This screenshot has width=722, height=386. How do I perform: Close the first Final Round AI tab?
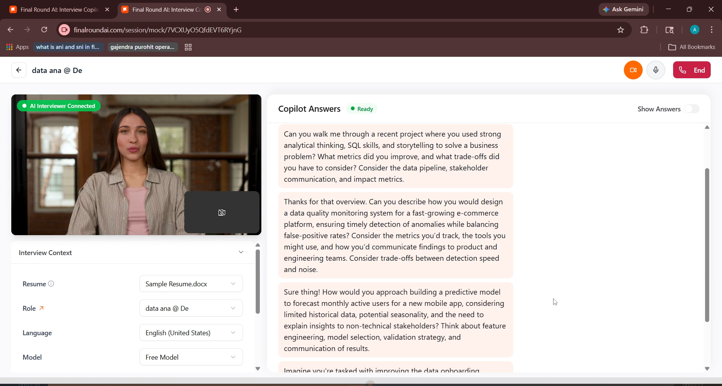[x=107, y=10]
